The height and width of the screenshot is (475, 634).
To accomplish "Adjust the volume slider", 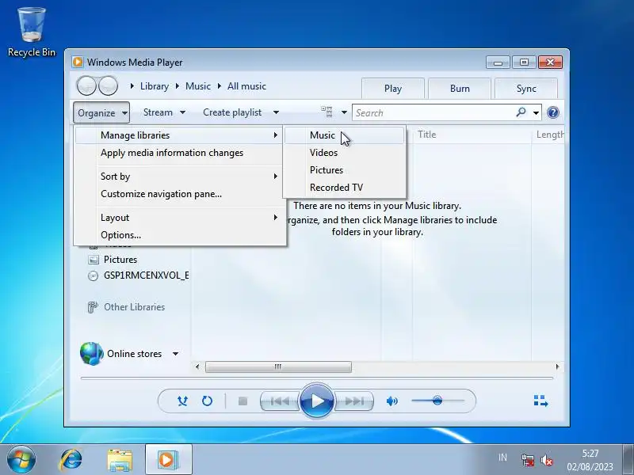I will [437, 401].
